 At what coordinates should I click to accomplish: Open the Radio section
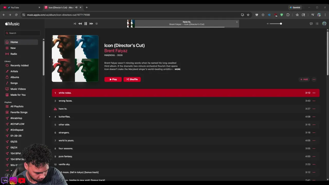click(21, 54)
